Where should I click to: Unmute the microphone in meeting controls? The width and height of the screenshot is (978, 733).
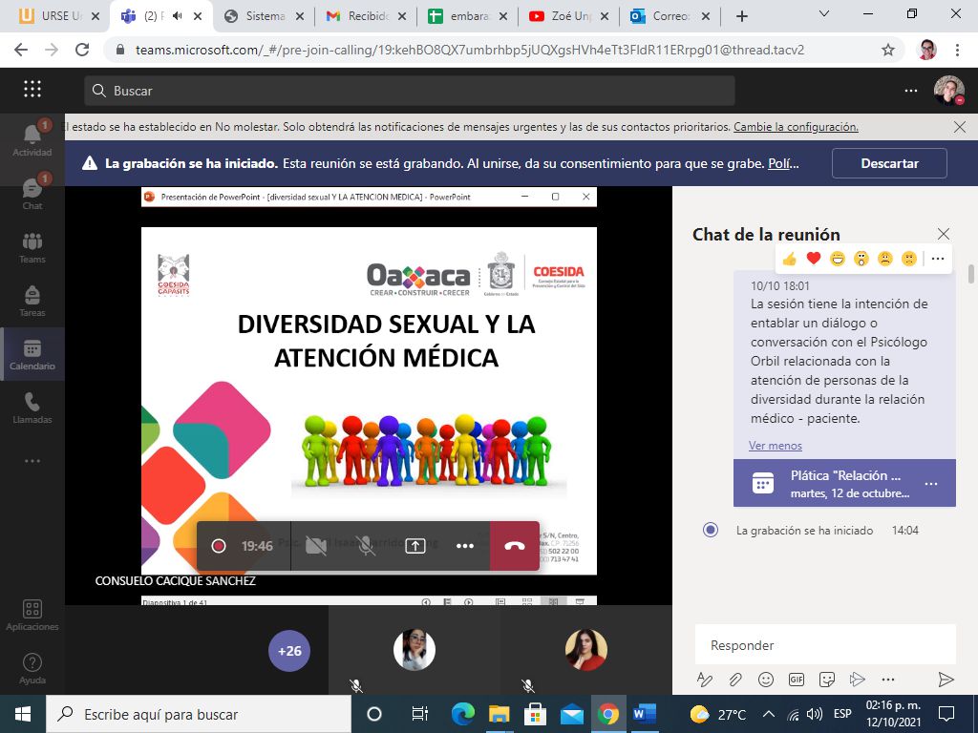pyautogui.click(x=366, y=546)
